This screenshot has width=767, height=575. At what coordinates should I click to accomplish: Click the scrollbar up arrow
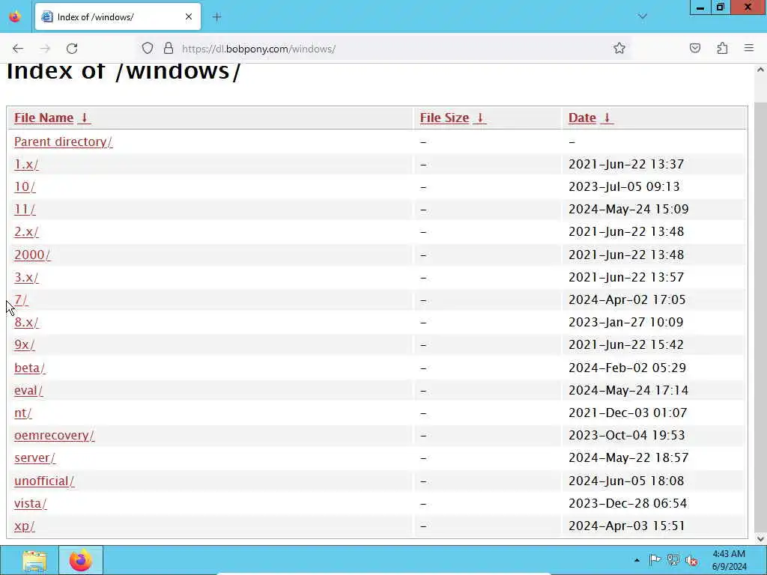(x=760, y=70)
